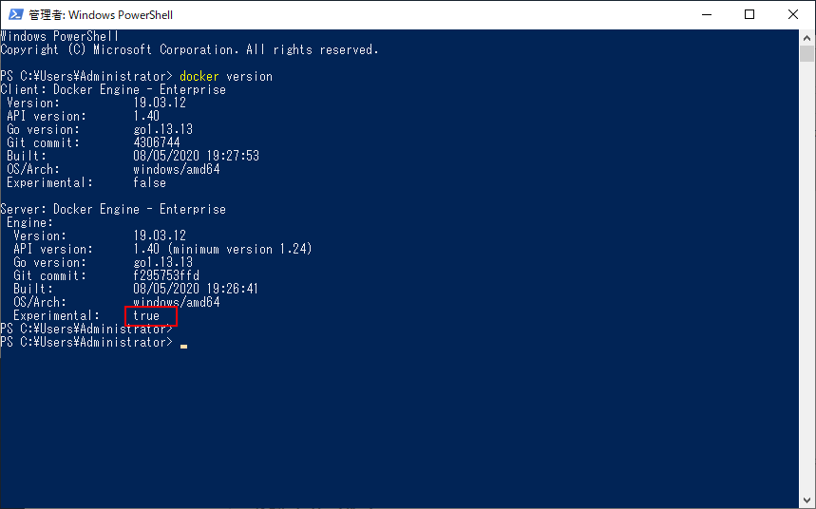Click the typed docker version command
The height and width of the screenshot is (509, 816).
226,77
